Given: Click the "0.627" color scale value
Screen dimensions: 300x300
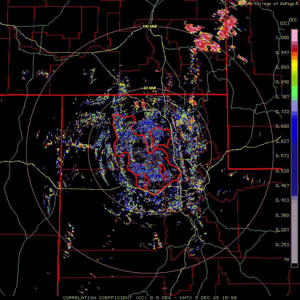Looking at the screenshot, I should pyautogui.click(x=282, y=141).
